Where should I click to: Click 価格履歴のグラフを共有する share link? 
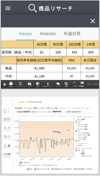62,169
